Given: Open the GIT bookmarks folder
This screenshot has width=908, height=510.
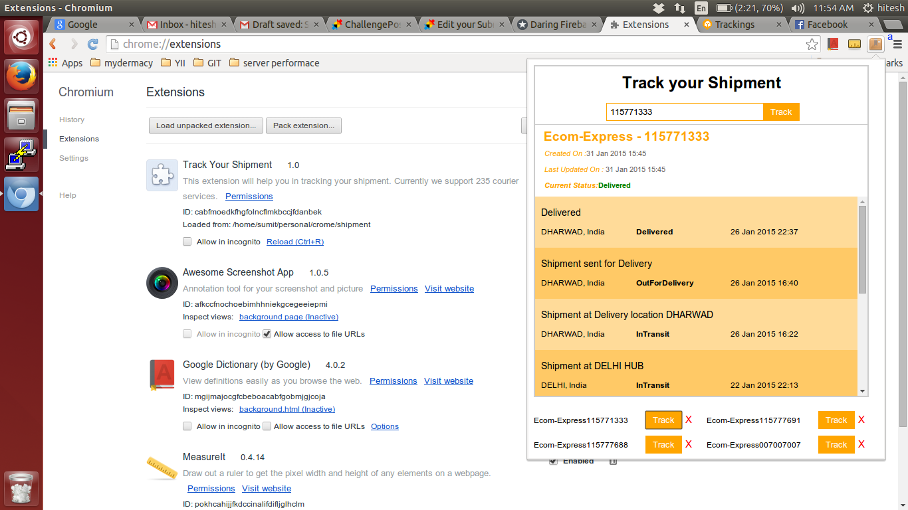Looking at the screenshot, I should [207, 63].
